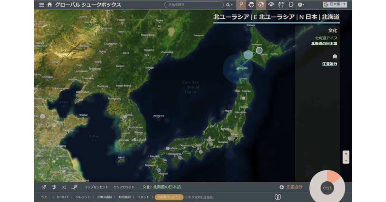The height and width of the screenshot is (202, 386).
Task: Go to home via house icon
Action: click(x=49, y=5)
